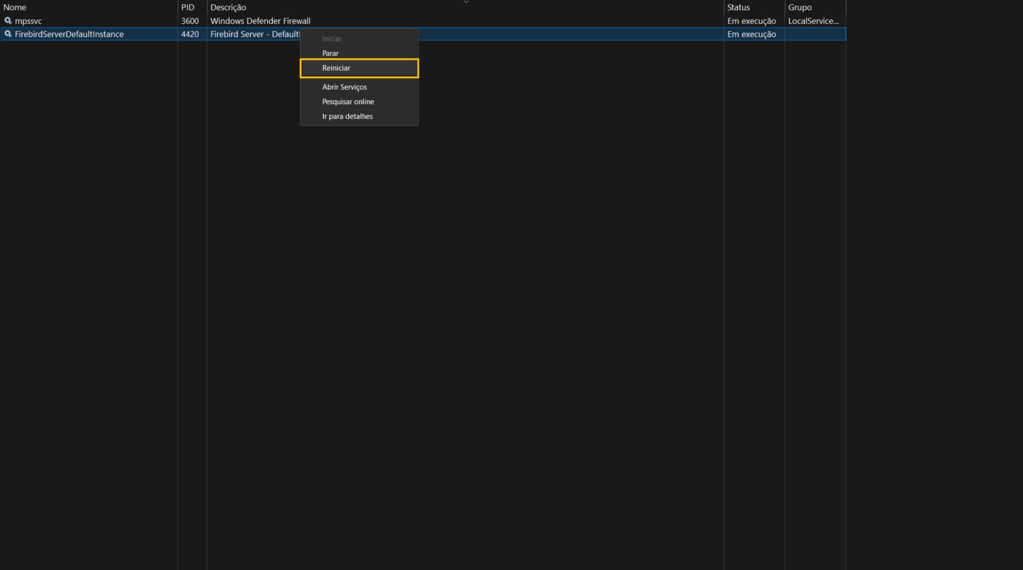Screen dimensions: 1023x570
Task: Click the disabled Iniciar menu entry
Action: [x=359, y=38]
